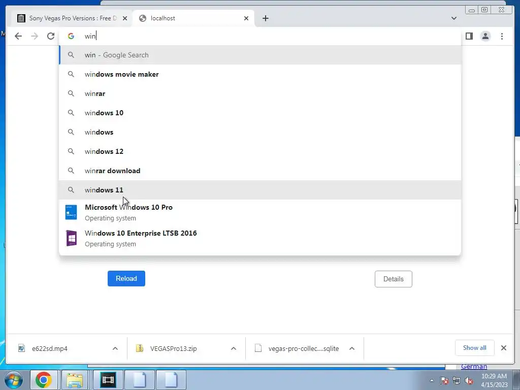The image size is (520, 390).
Task: Expand options for the e622sd.mp4 download
Action: (115, 348)
